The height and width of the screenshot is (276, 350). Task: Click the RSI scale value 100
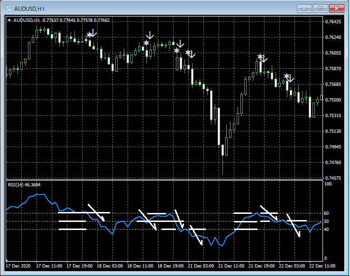[x=328, y=184]
